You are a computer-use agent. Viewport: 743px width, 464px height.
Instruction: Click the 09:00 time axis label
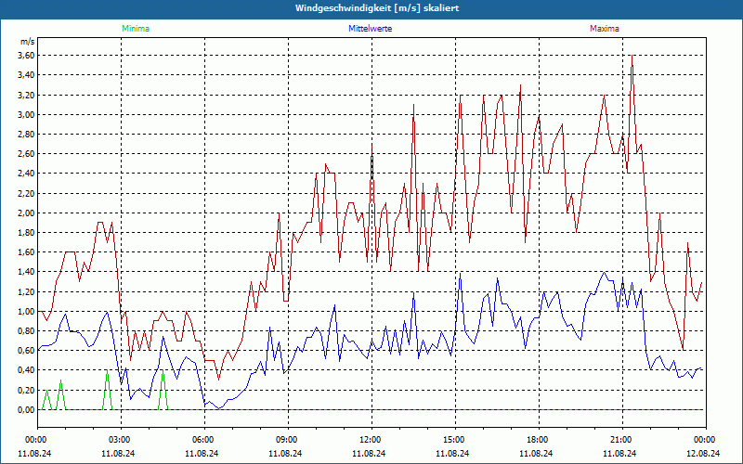click(288, 440)
